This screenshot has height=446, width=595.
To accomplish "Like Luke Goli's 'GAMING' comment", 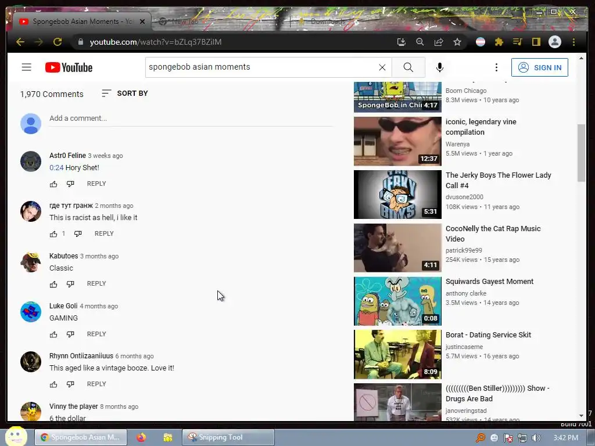I will coord(53,334).
